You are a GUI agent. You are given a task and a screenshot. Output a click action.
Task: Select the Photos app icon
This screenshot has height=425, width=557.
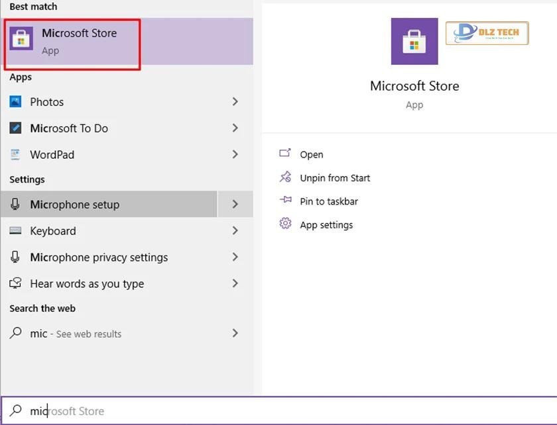15,101
